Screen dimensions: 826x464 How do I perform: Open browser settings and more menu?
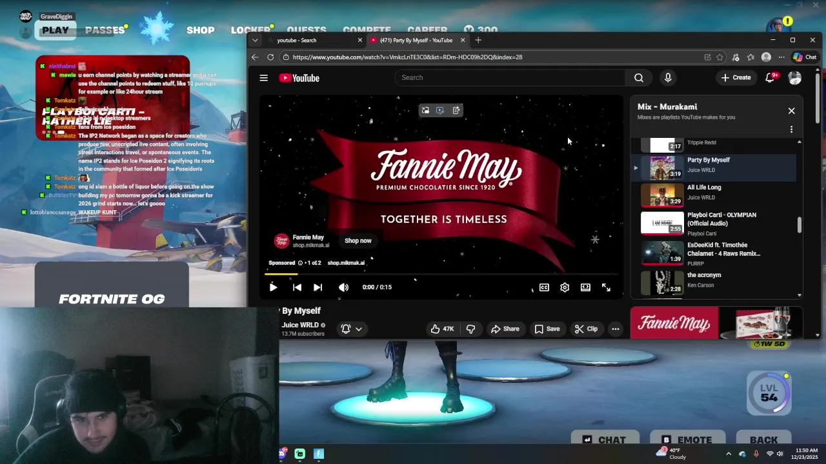coord(781,57)
